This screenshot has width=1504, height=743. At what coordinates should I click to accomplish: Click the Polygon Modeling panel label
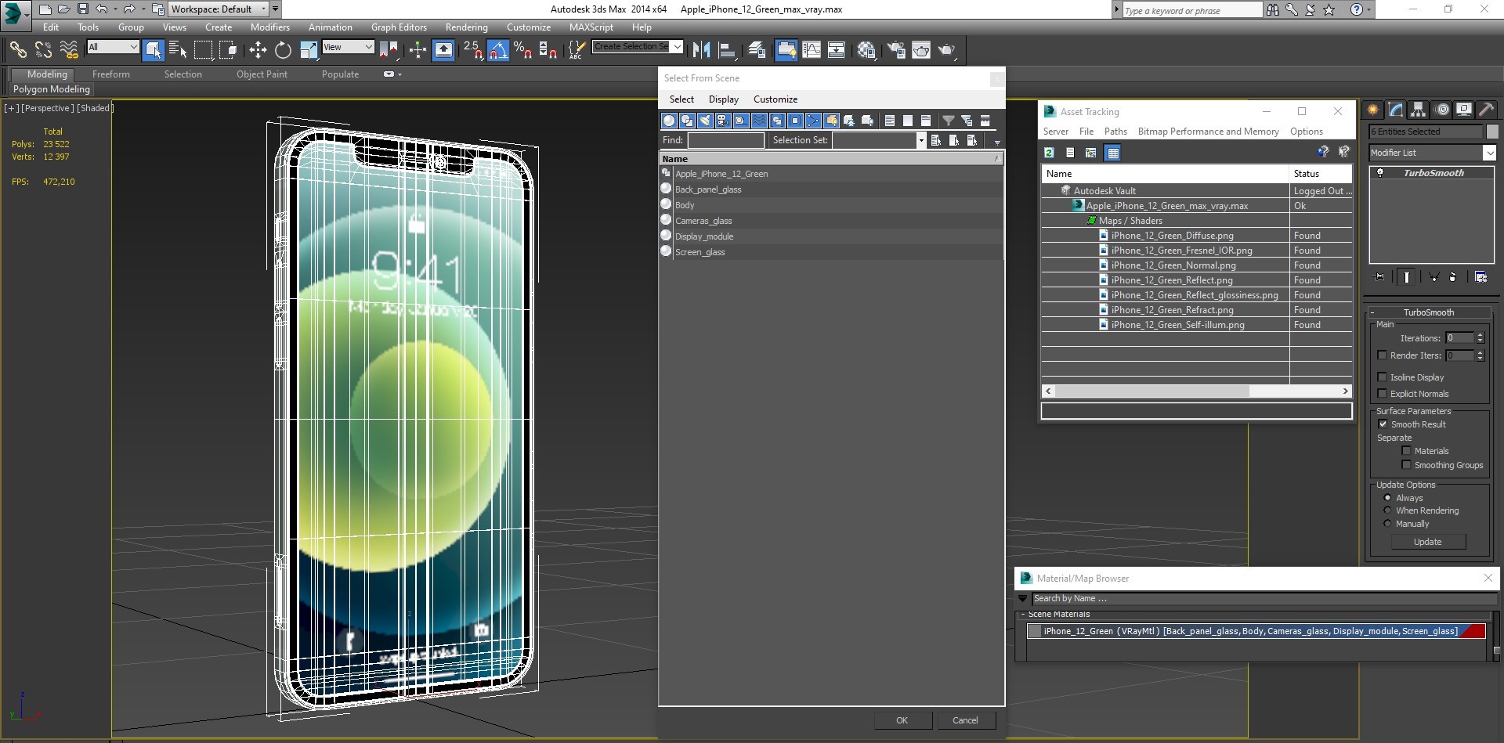tap(52, 89)
